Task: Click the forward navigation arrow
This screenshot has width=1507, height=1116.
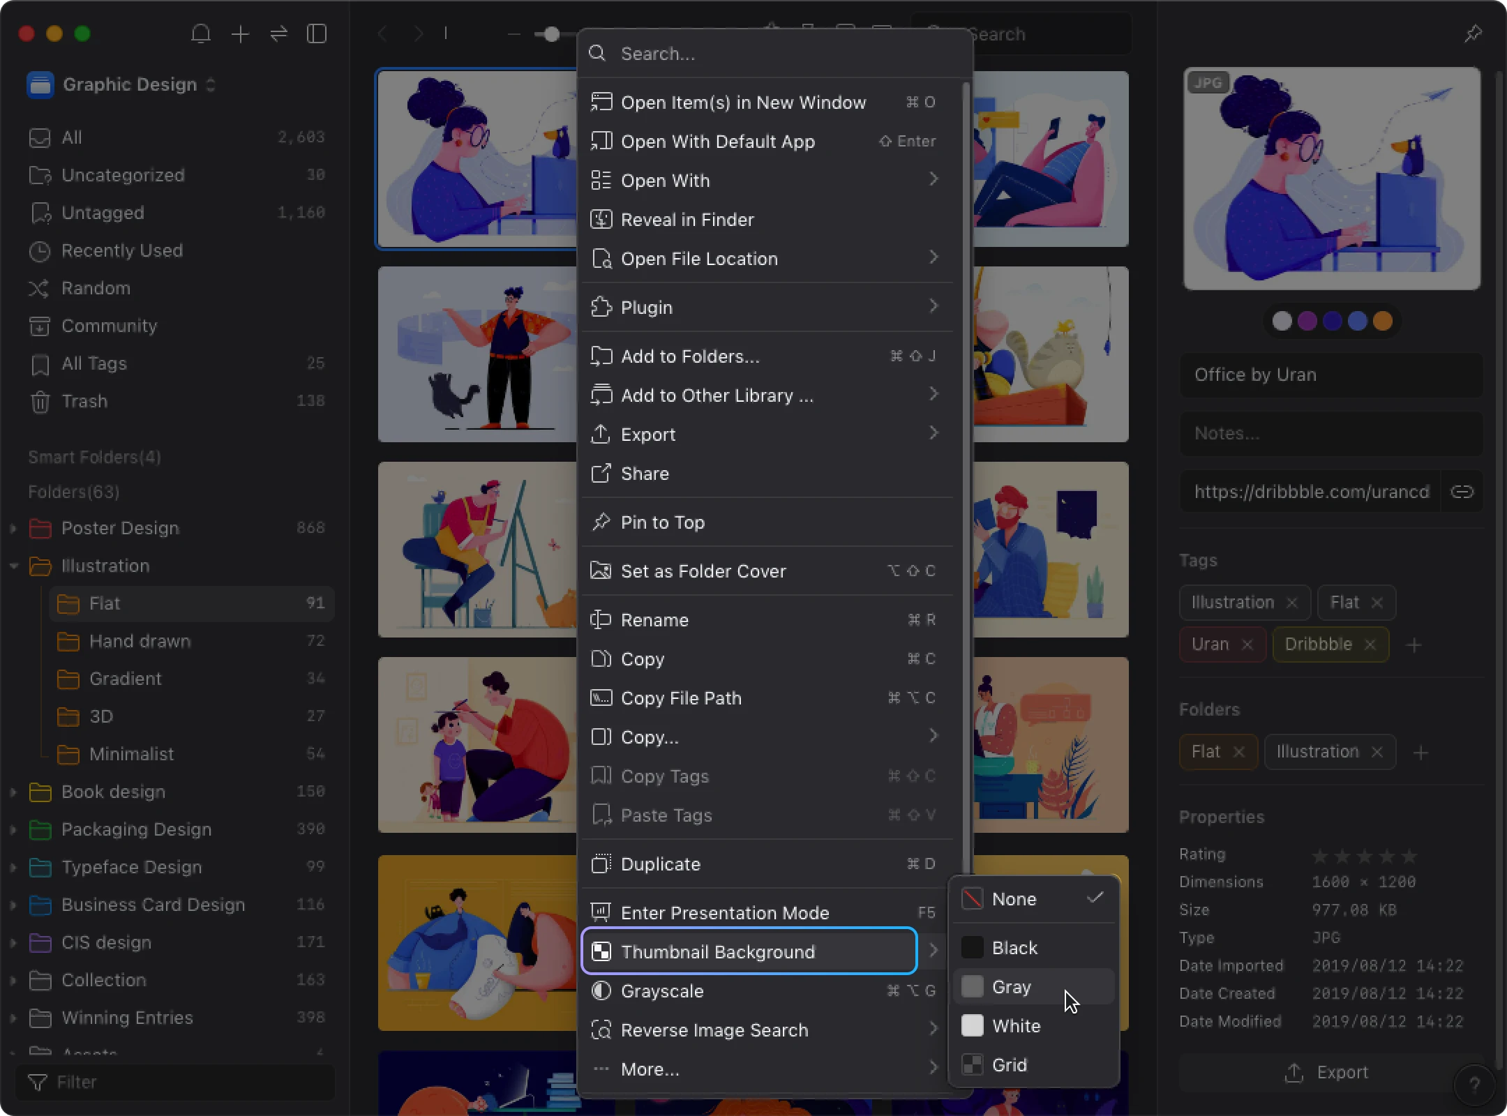Action: click(x=418, y=33)
